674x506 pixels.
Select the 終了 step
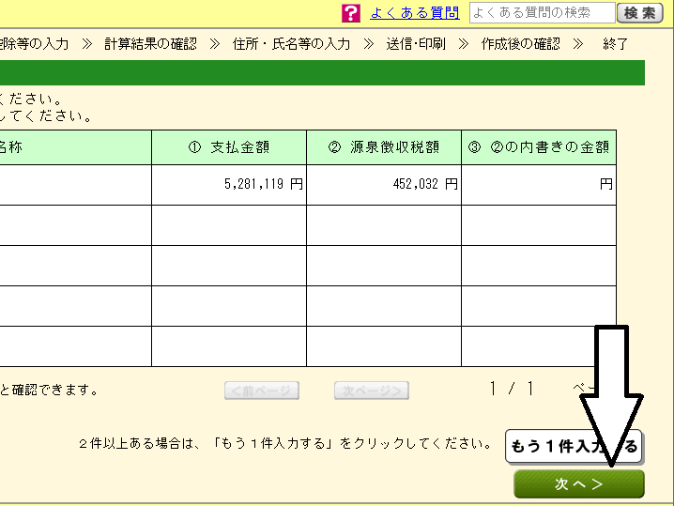[615, 44]
